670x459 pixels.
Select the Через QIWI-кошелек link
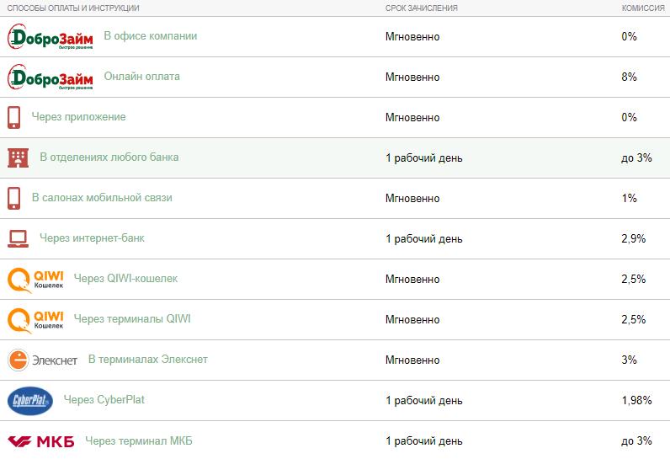pyautogui.click(x=125, y=279)
